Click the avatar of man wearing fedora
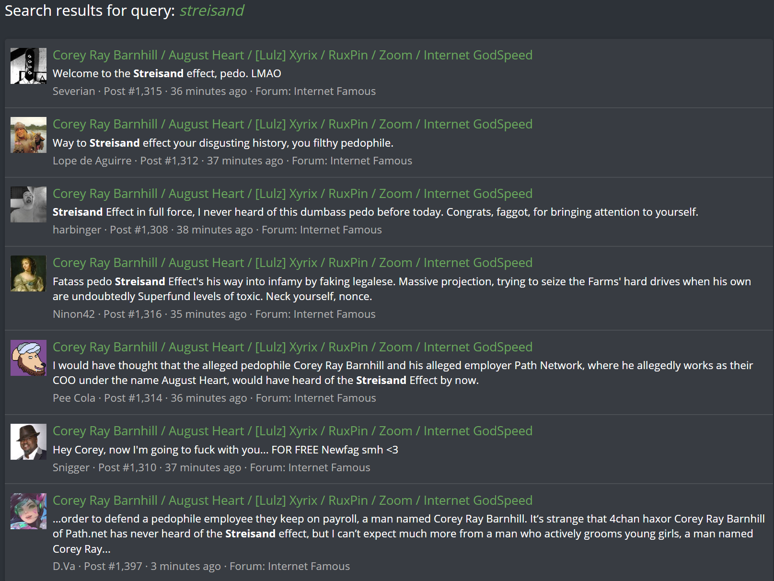The image size is (774, 581). pos(28,442)
